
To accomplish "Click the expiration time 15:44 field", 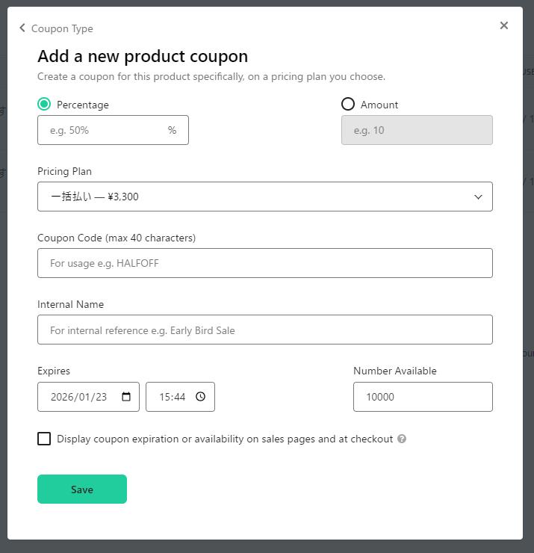I will tap(181, 397).
